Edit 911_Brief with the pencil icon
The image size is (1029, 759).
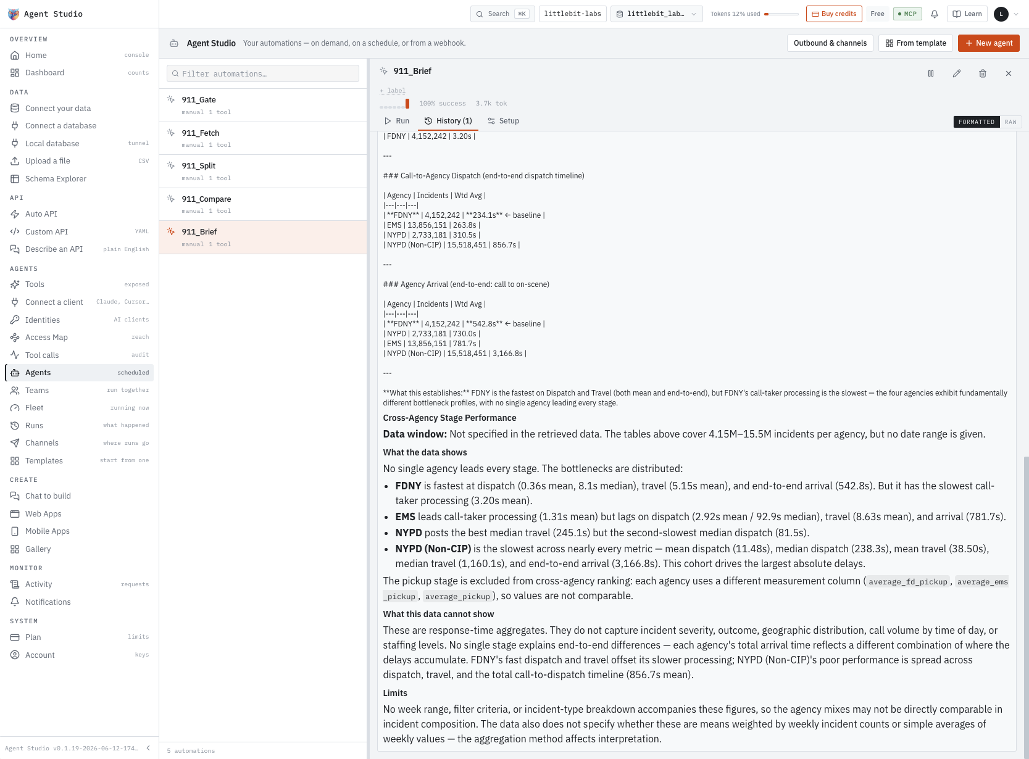click(957, 73)
